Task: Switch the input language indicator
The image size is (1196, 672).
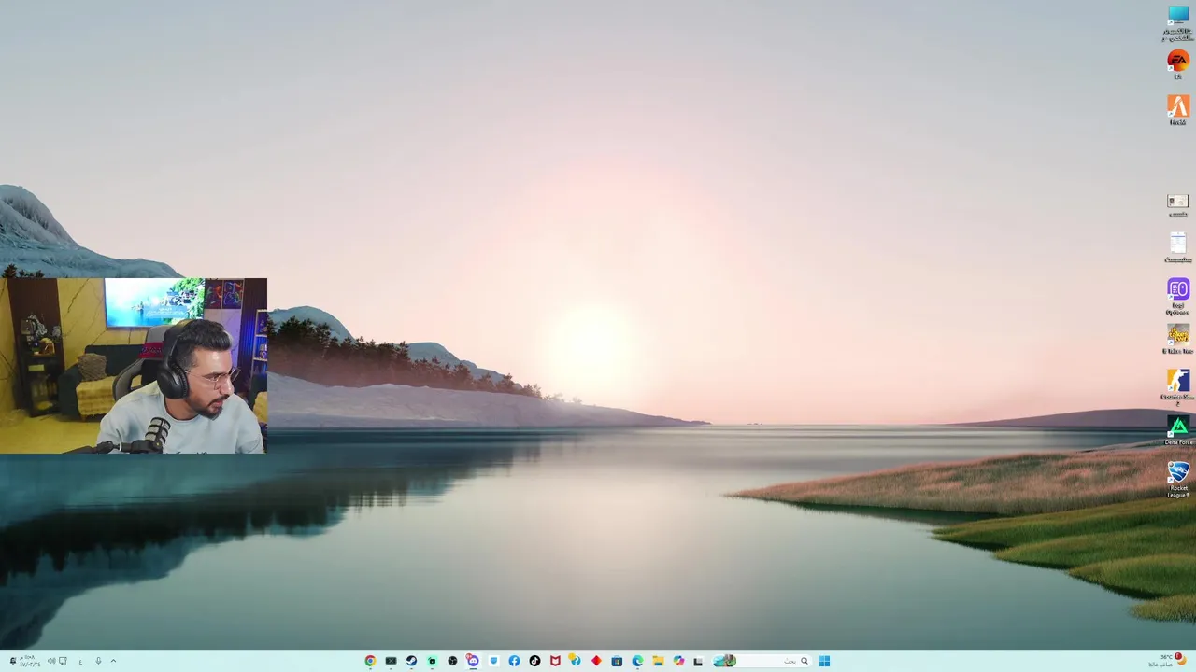Action: coord(80,662)
